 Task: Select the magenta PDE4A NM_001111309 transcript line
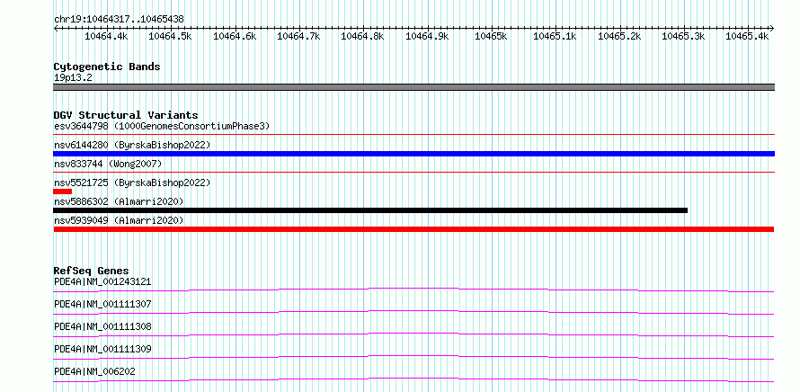click(413, 357)
